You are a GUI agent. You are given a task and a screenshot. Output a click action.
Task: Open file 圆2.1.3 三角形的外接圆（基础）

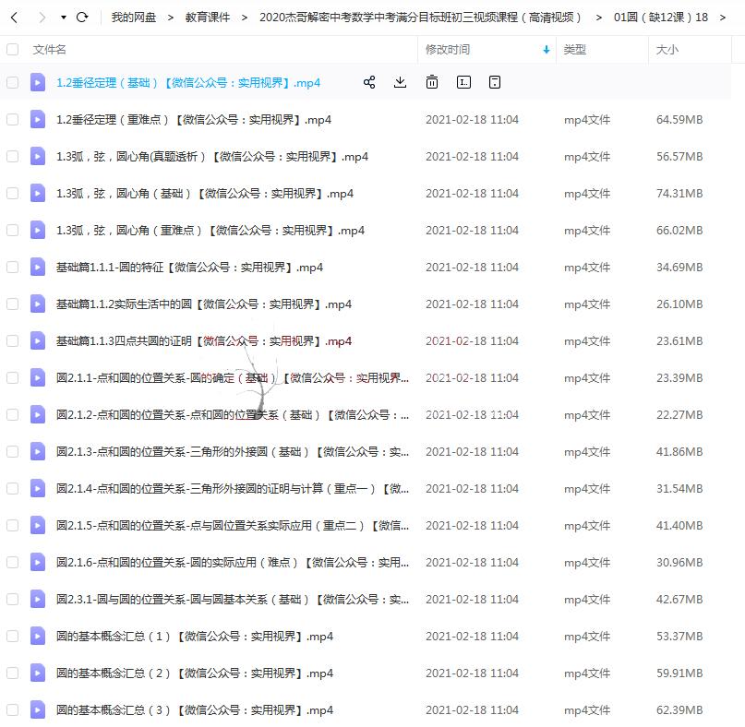[233, 452]
